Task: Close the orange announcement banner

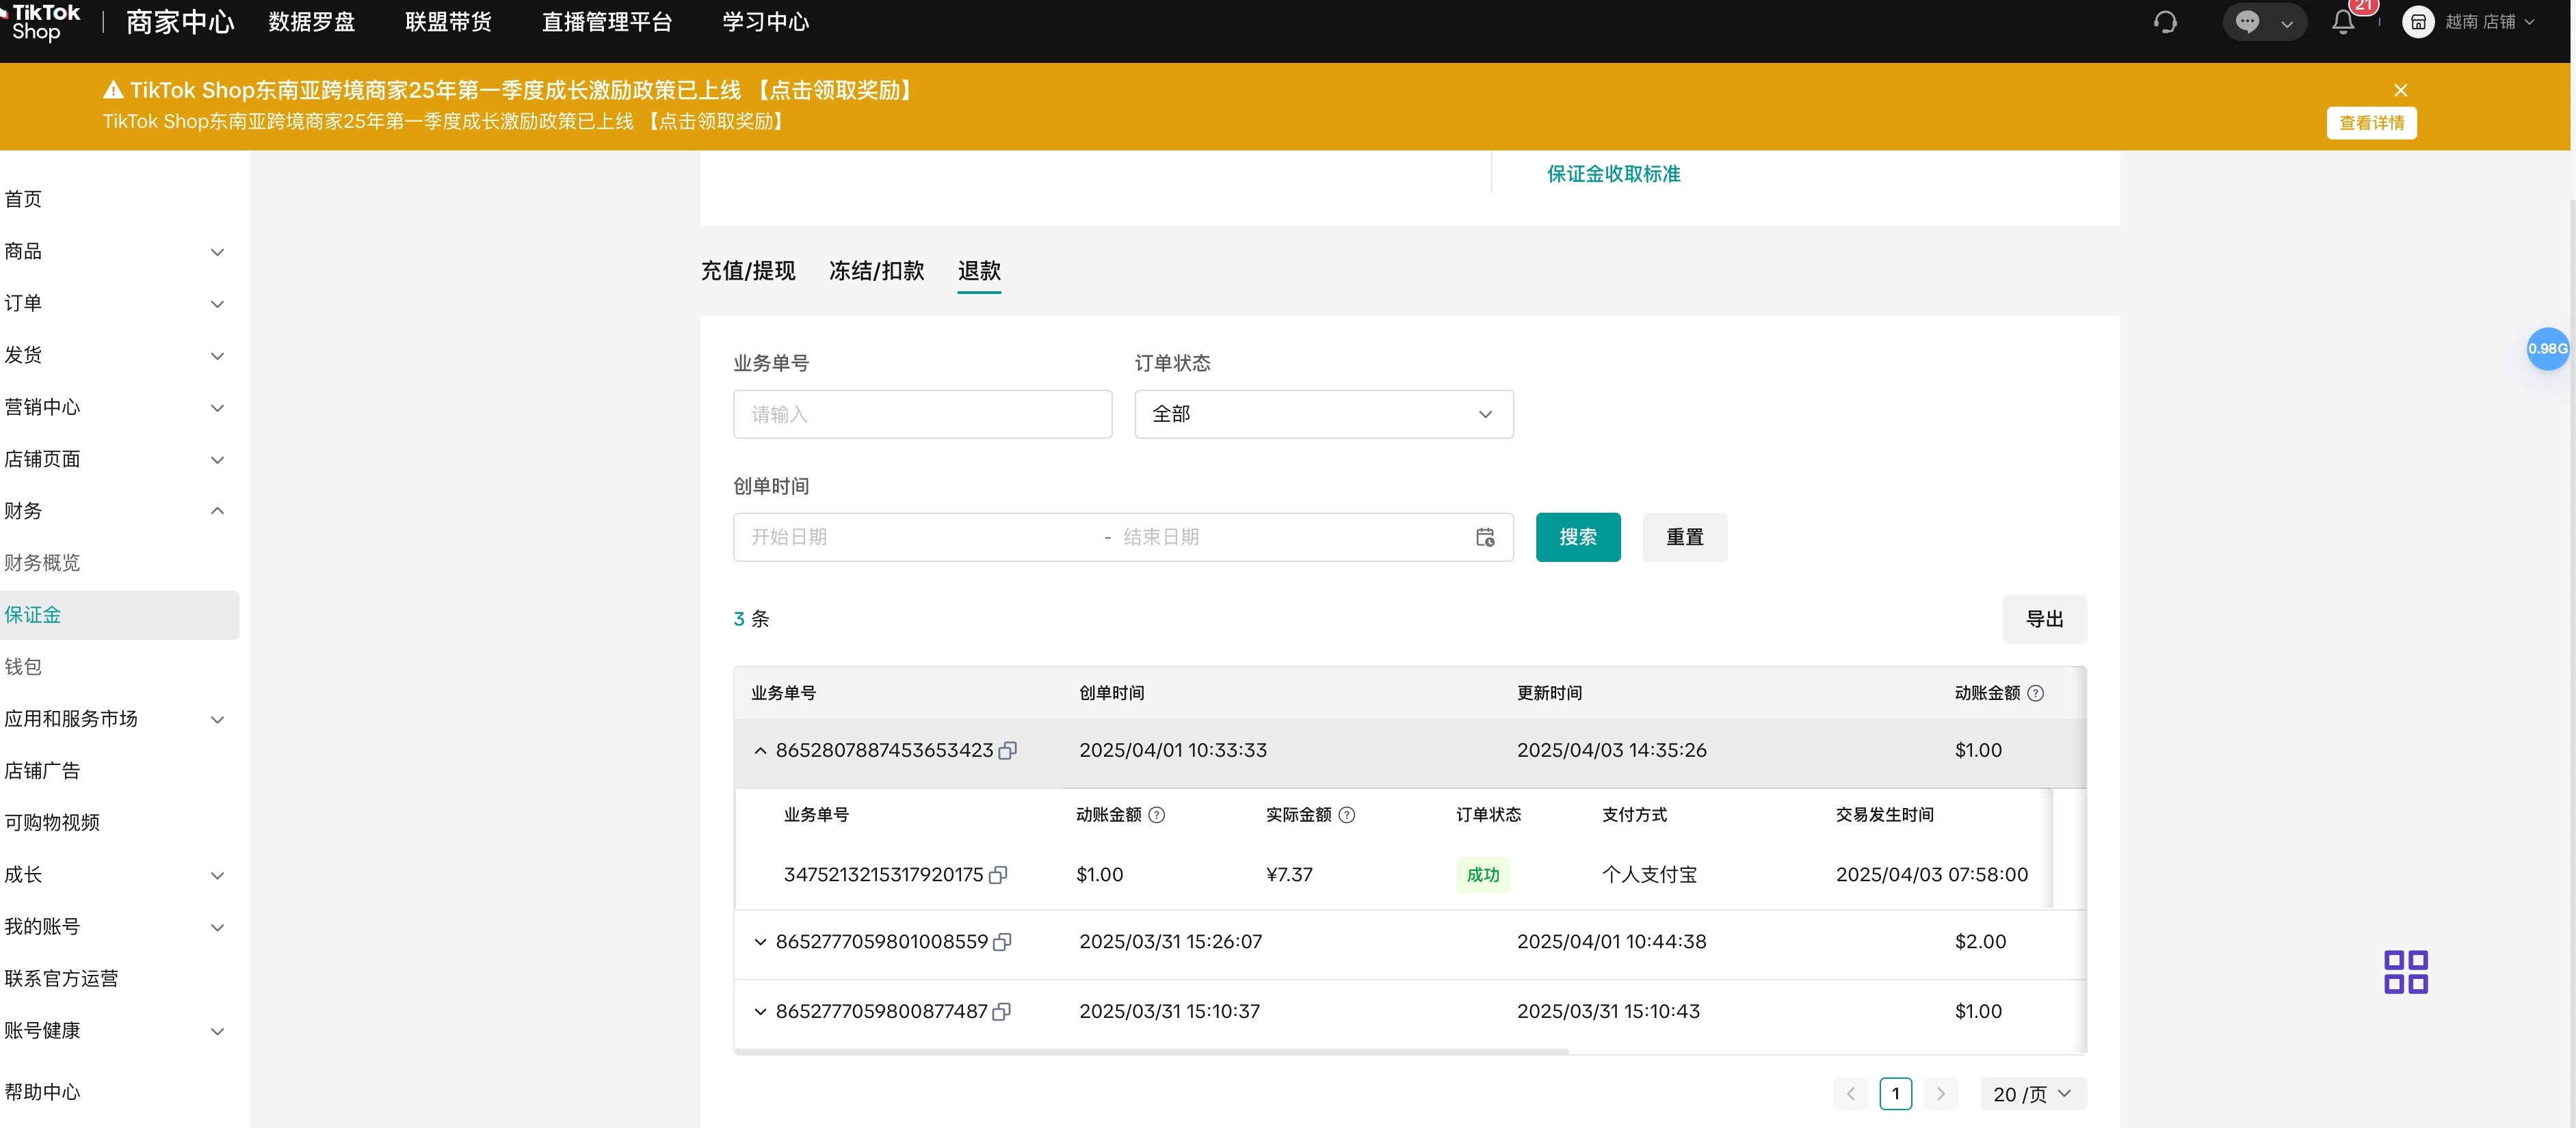Action: point(2400,90)
